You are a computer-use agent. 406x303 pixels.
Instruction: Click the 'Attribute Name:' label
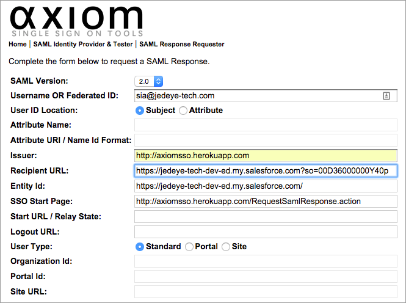click(41, 125)
